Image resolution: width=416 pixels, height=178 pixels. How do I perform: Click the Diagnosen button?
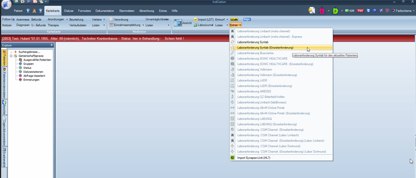23,25
